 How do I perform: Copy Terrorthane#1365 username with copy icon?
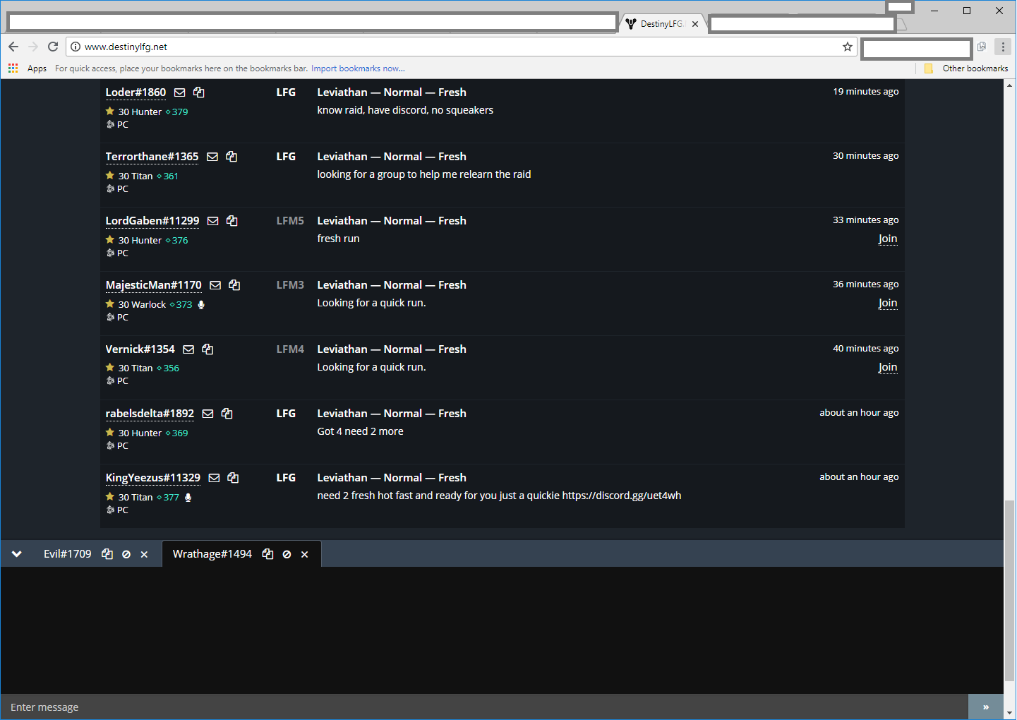click(231, 157)
